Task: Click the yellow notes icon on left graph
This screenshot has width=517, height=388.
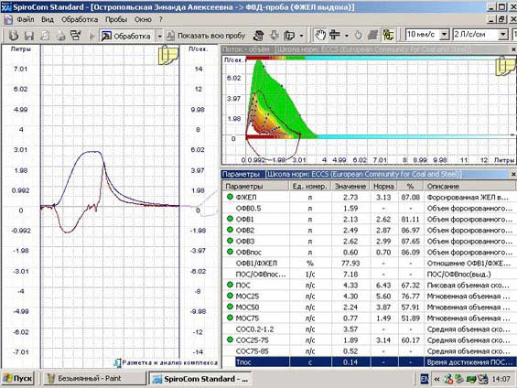Action: 168,56
